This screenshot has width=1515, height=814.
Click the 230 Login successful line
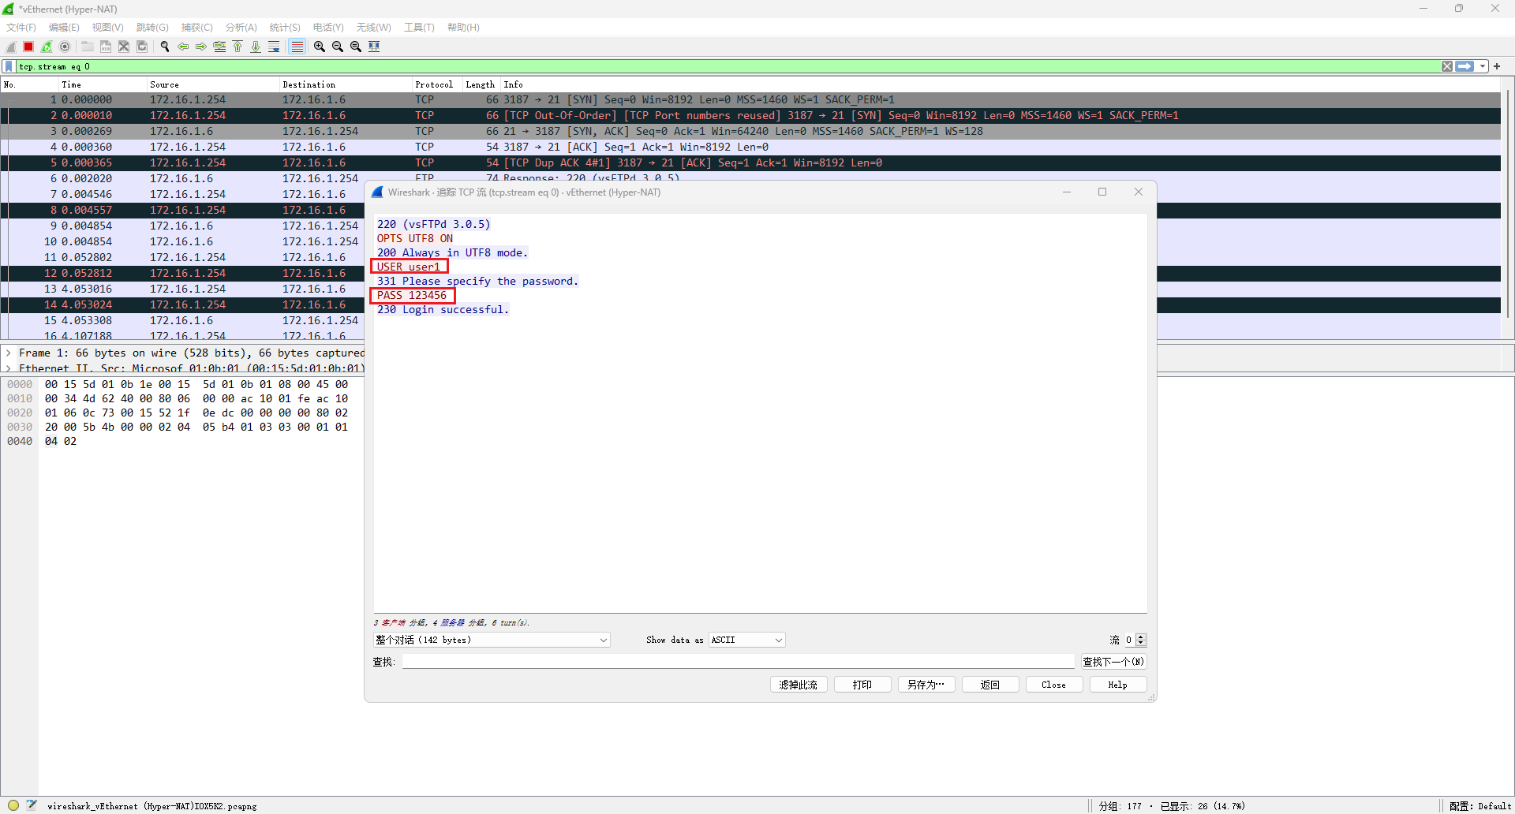tap(443, 309)
